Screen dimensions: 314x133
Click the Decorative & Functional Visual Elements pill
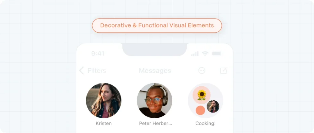[x=157, y=26]
